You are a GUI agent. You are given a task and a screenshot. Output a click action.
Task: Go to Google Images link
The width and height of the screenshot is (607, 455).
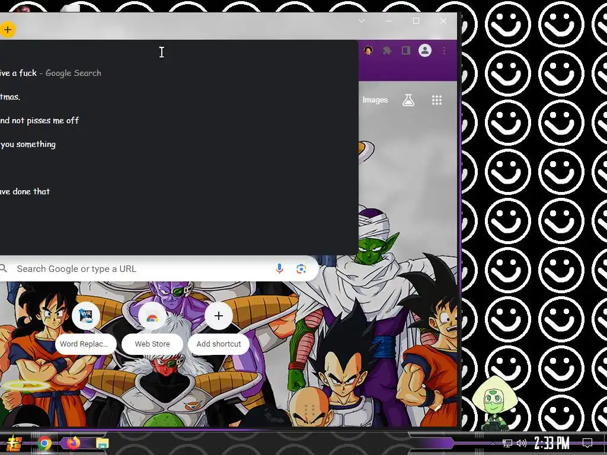(x=375, y=100)
